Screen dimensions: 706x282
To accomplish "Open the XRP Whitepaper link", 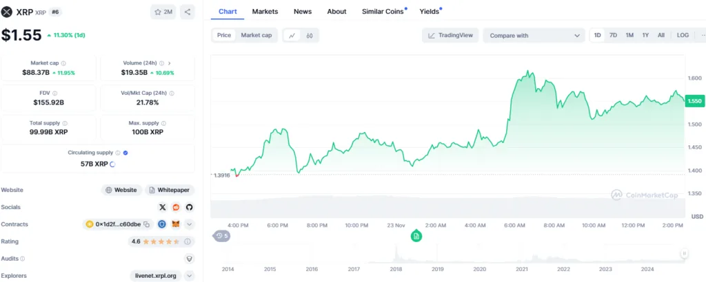I will (170, 190).
